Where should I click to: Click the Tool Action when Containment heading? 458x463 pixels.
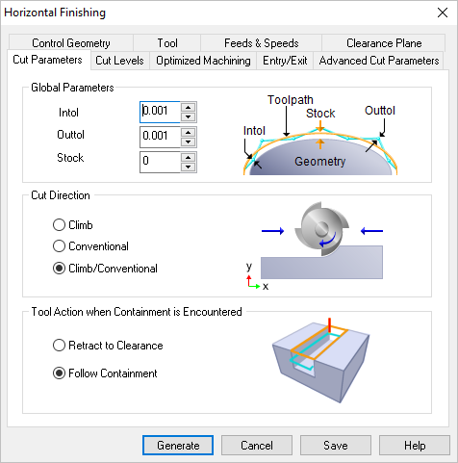point(137,312)
